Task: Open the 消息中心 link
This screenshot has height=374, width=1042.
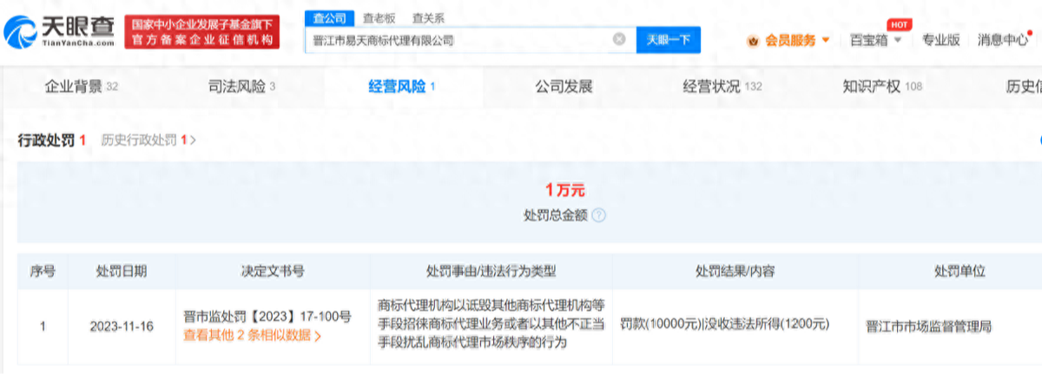Action: click(1003, 40)
